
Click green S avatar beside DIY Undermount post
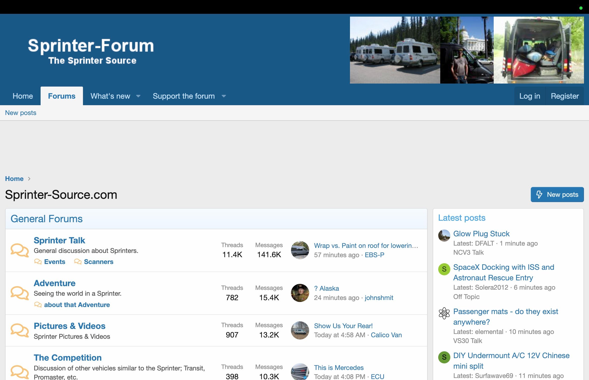click(x=444, y=357)
